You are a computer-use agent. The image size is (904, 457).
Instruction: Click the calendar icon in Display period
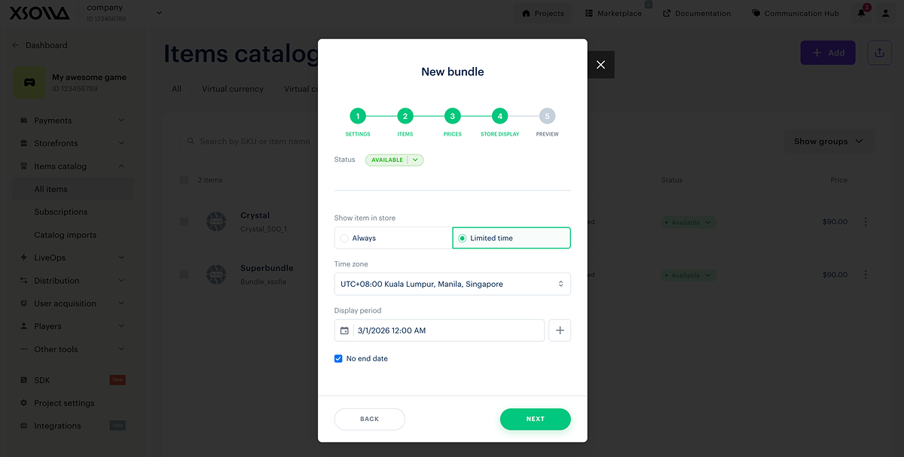pos(344,331)
